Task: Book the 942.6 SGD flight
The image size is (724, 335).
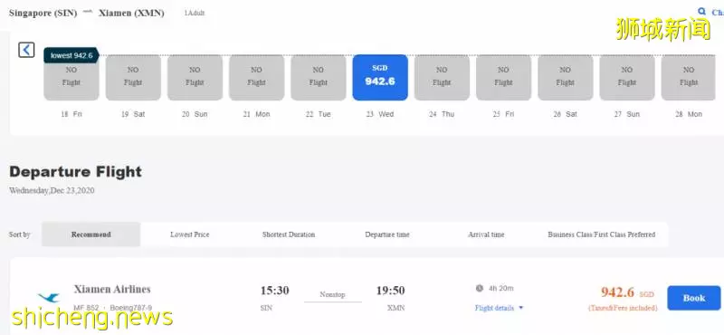Action: tap(693, 298)
